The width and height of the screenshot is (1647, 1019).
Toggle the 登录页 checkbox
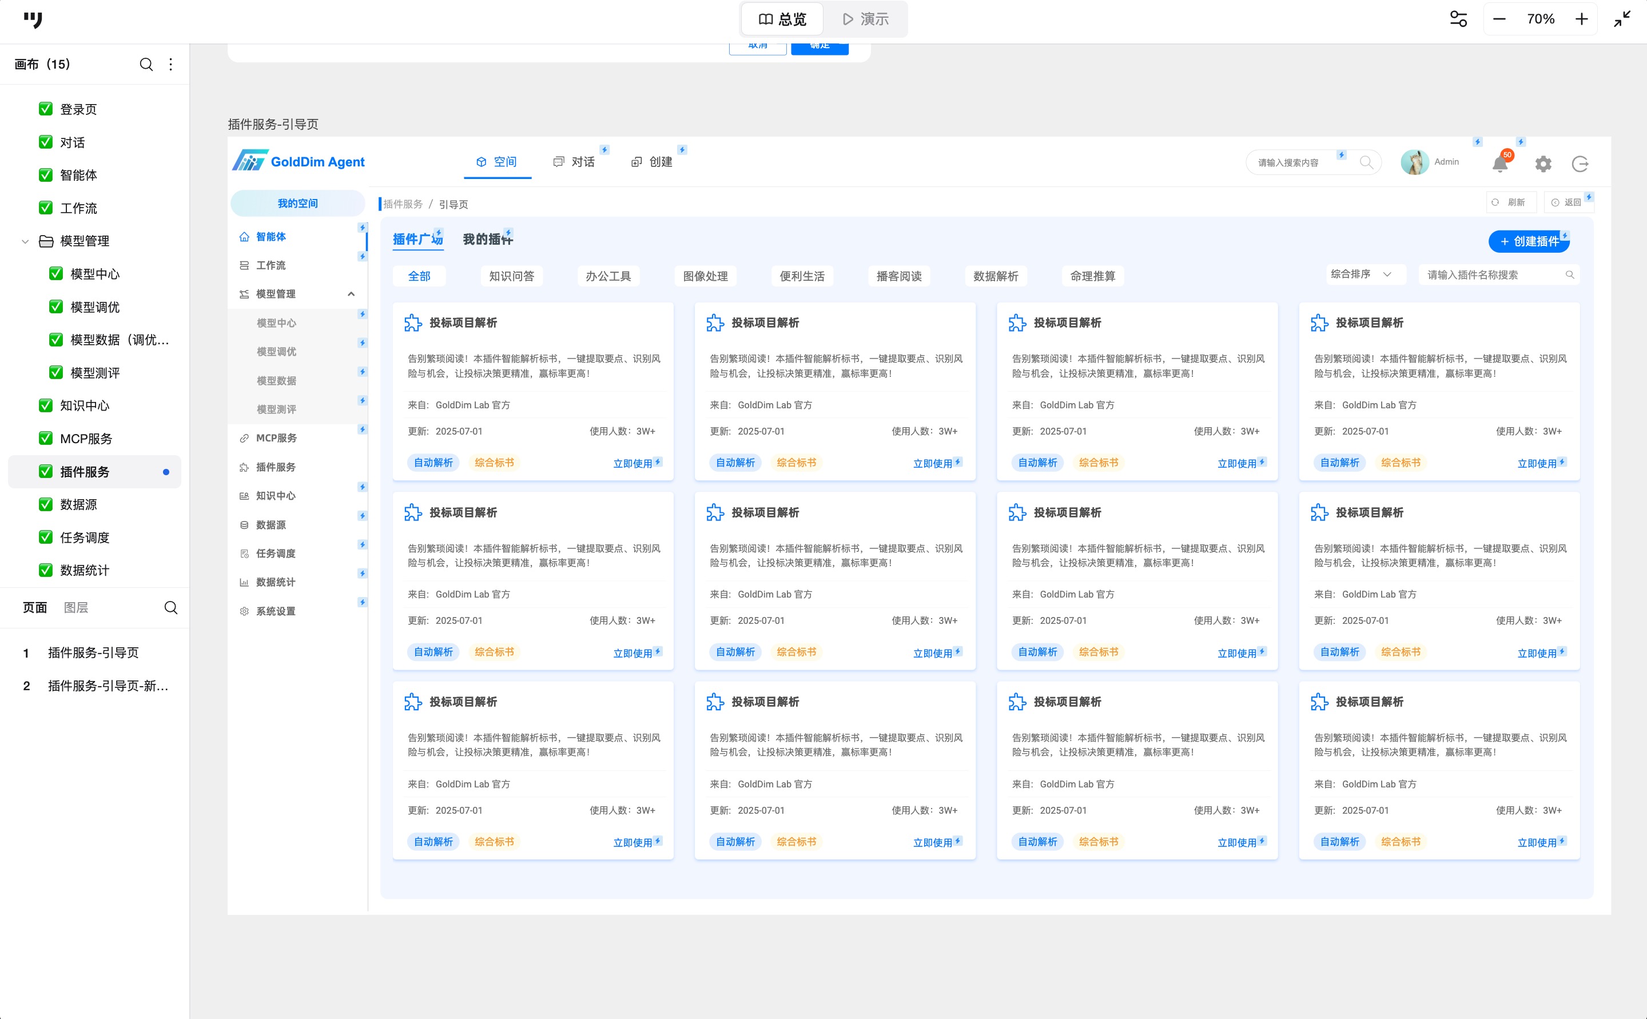coord(46,109)
